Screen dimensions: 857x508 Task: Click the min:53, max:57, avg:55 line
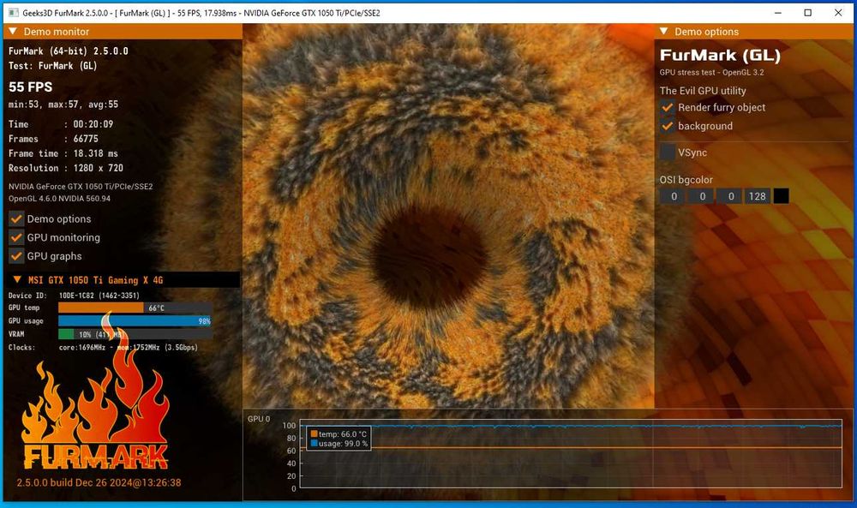(63, 105)
